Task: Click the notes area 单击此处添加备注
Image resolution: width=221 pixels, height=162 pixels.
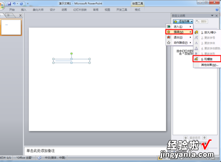Action: click(x=41, y=151)
